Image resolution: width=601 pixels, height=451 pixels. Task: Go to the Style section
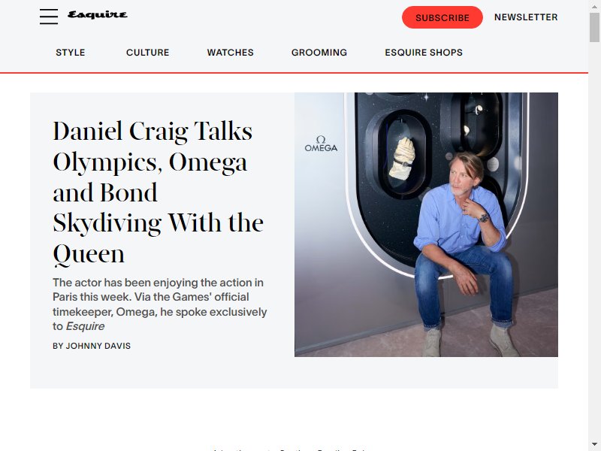click(x=71, y=53)
